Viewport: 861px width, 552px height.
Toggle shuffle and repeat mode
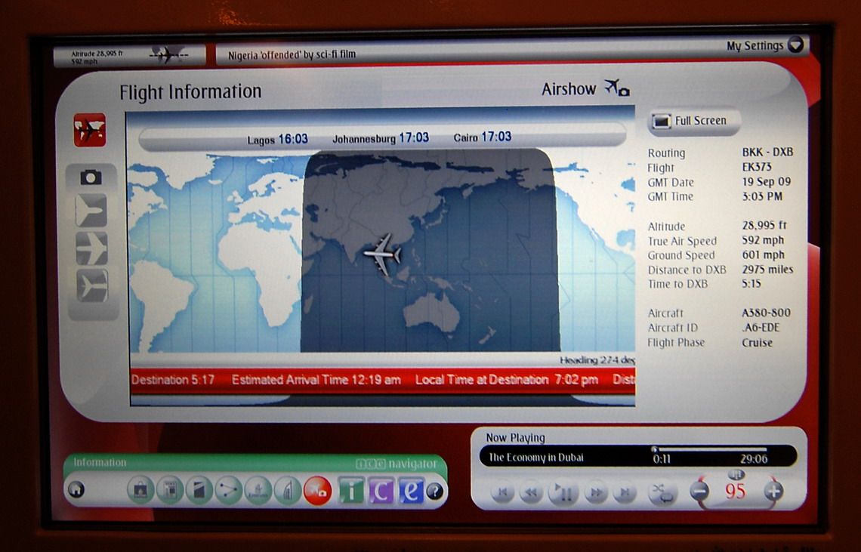click(662, 493)
